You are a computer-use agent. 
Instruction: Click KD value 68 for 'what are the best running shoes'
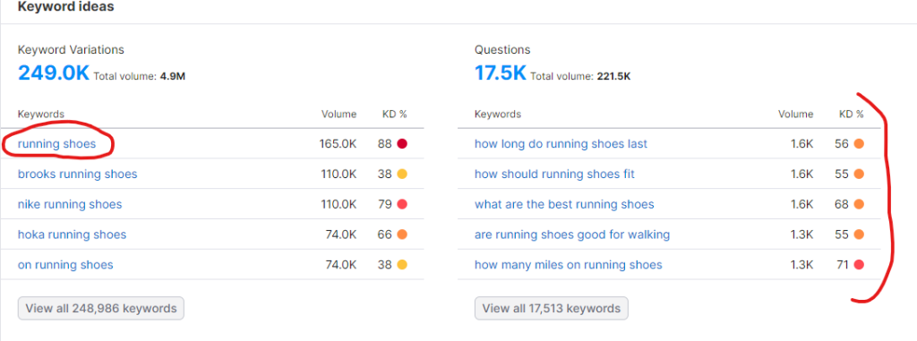(842, 205)
